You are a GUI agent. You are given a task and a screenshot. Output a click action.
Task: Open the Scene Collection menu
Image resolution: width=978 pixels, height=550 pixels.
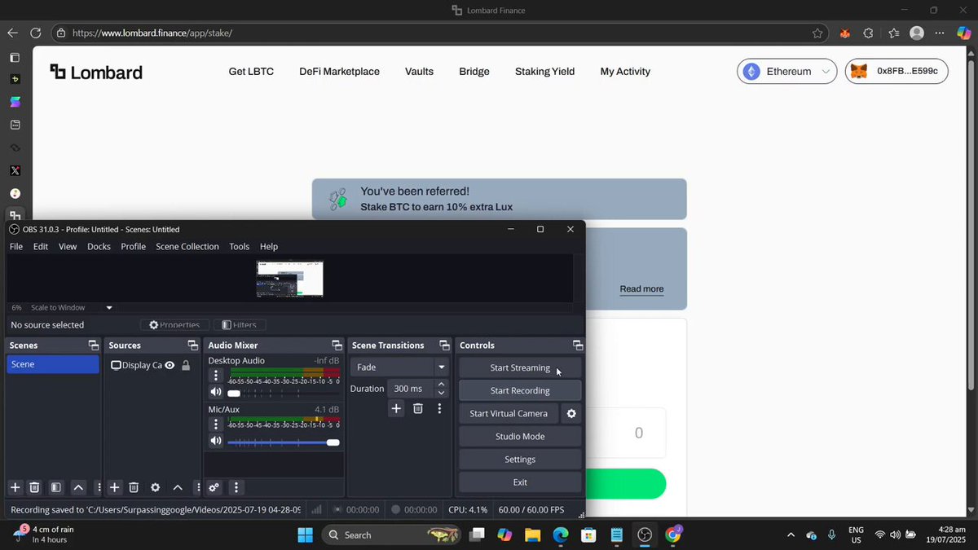click(x=187, y=246)
